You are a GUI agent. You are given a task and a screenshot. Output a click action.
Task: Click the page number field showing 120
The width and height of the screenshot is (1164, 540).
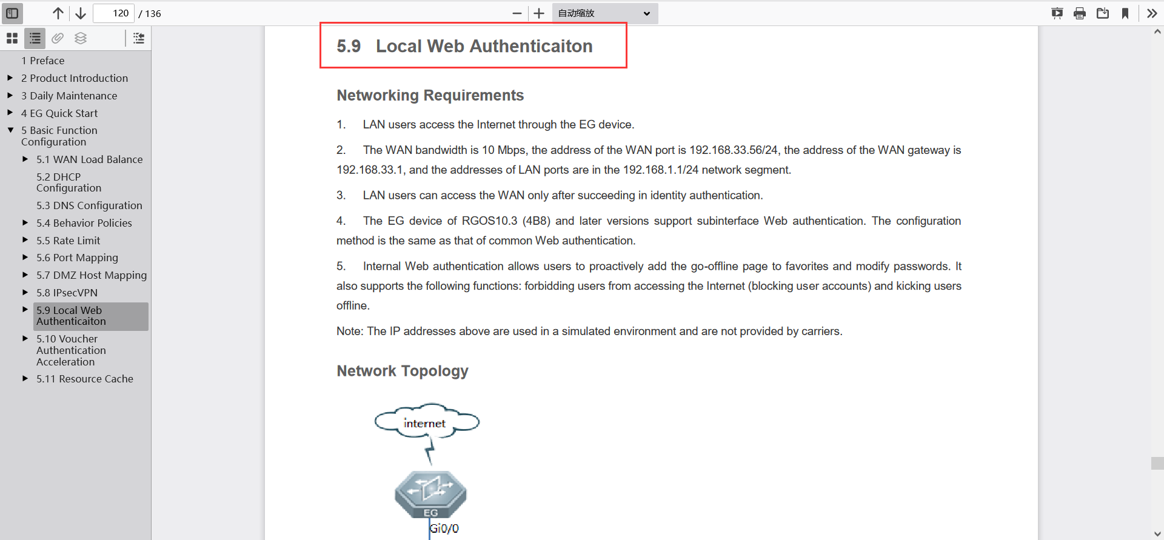[114, 13]
